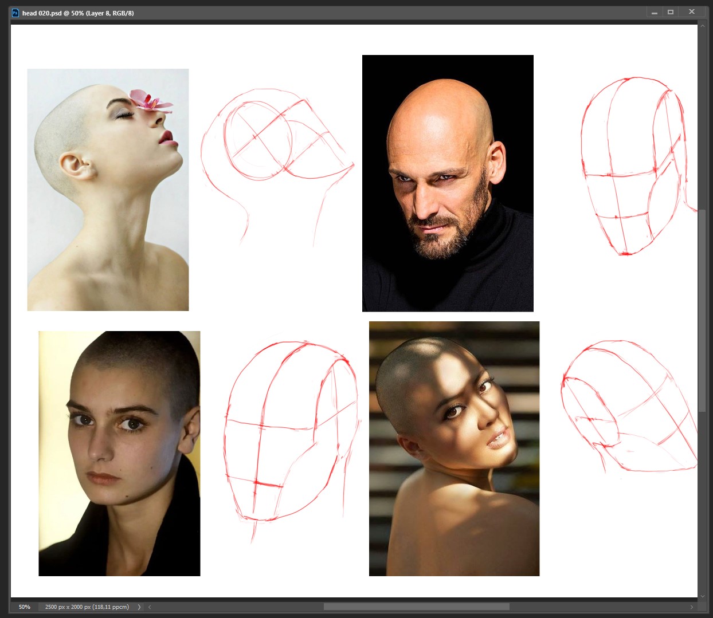The width and height of the screenshot is (713, 618).
Task: Minimize the head 020.psd document window
Action: click(x=654, y=12)
